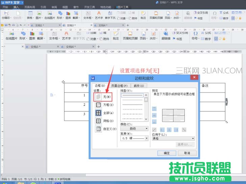
Task: Click the Undo arrow in quick access toolbar
Action: [21, 25]
